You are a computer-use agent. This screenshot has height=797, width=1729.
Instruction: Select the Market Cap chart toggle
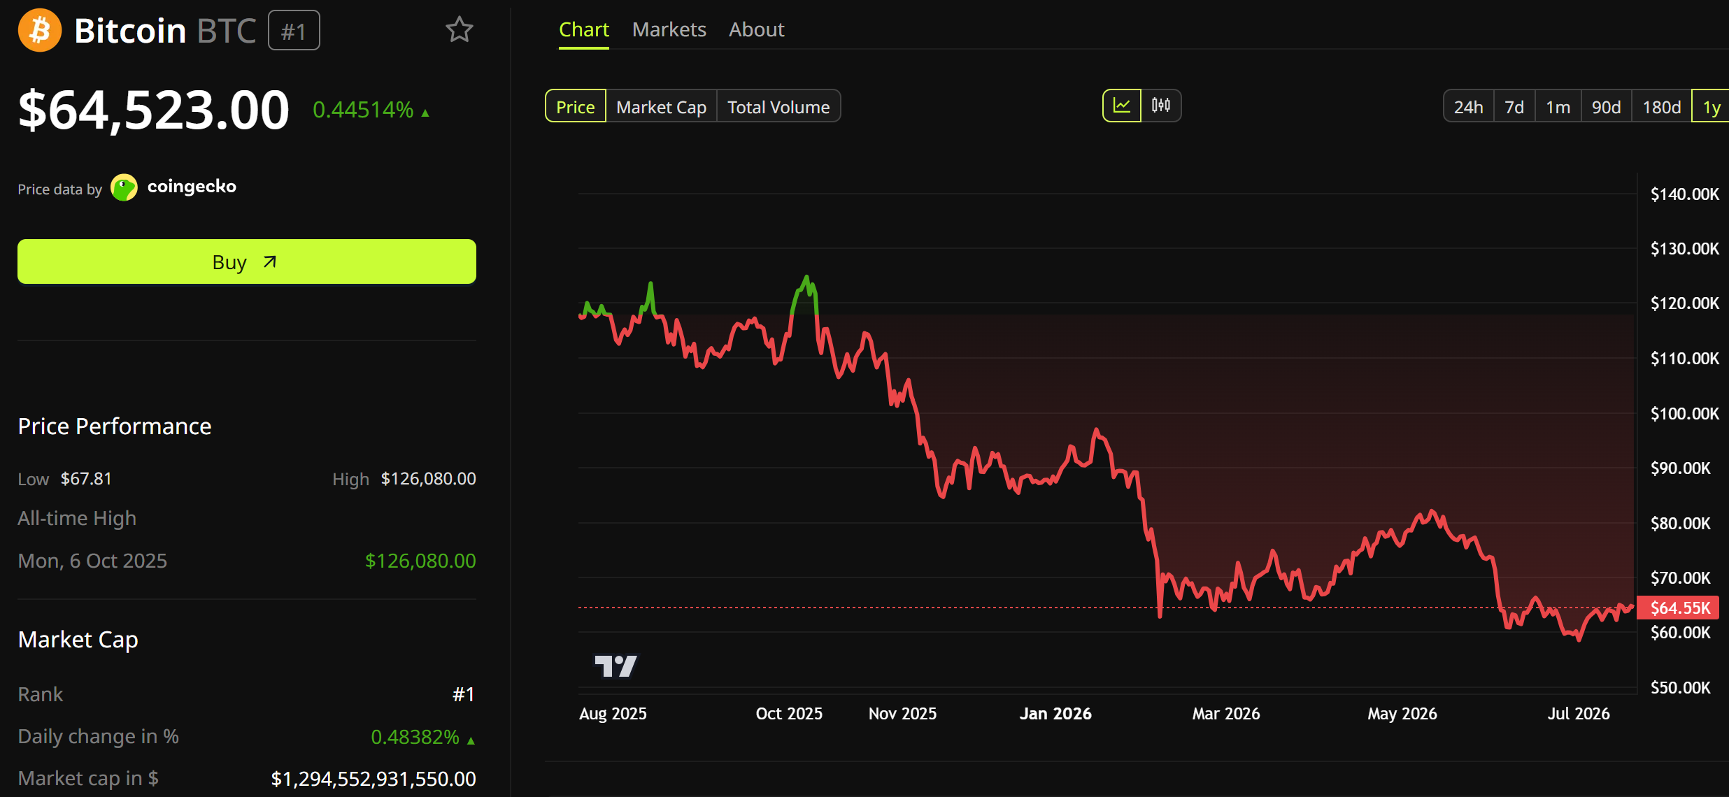point(661,106)
